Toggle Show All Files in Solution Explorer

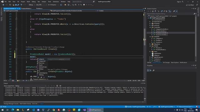tap(167, 11)
